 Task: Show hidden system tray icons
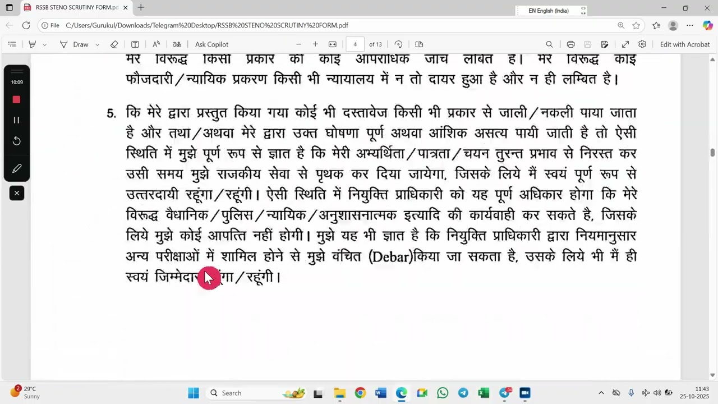tap(601, 393)
